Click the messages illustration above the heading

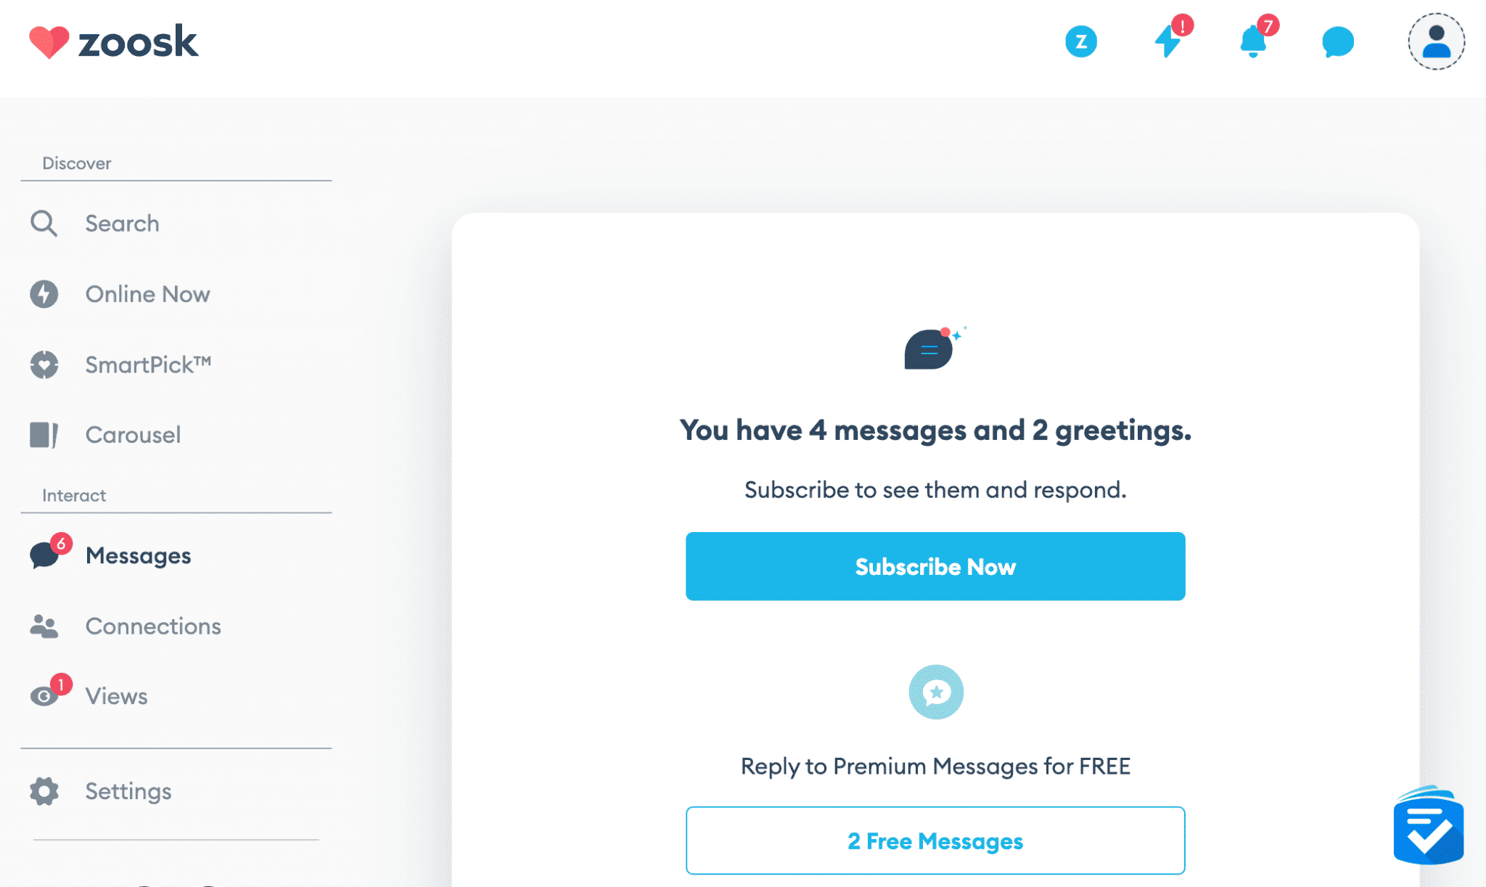931,349
